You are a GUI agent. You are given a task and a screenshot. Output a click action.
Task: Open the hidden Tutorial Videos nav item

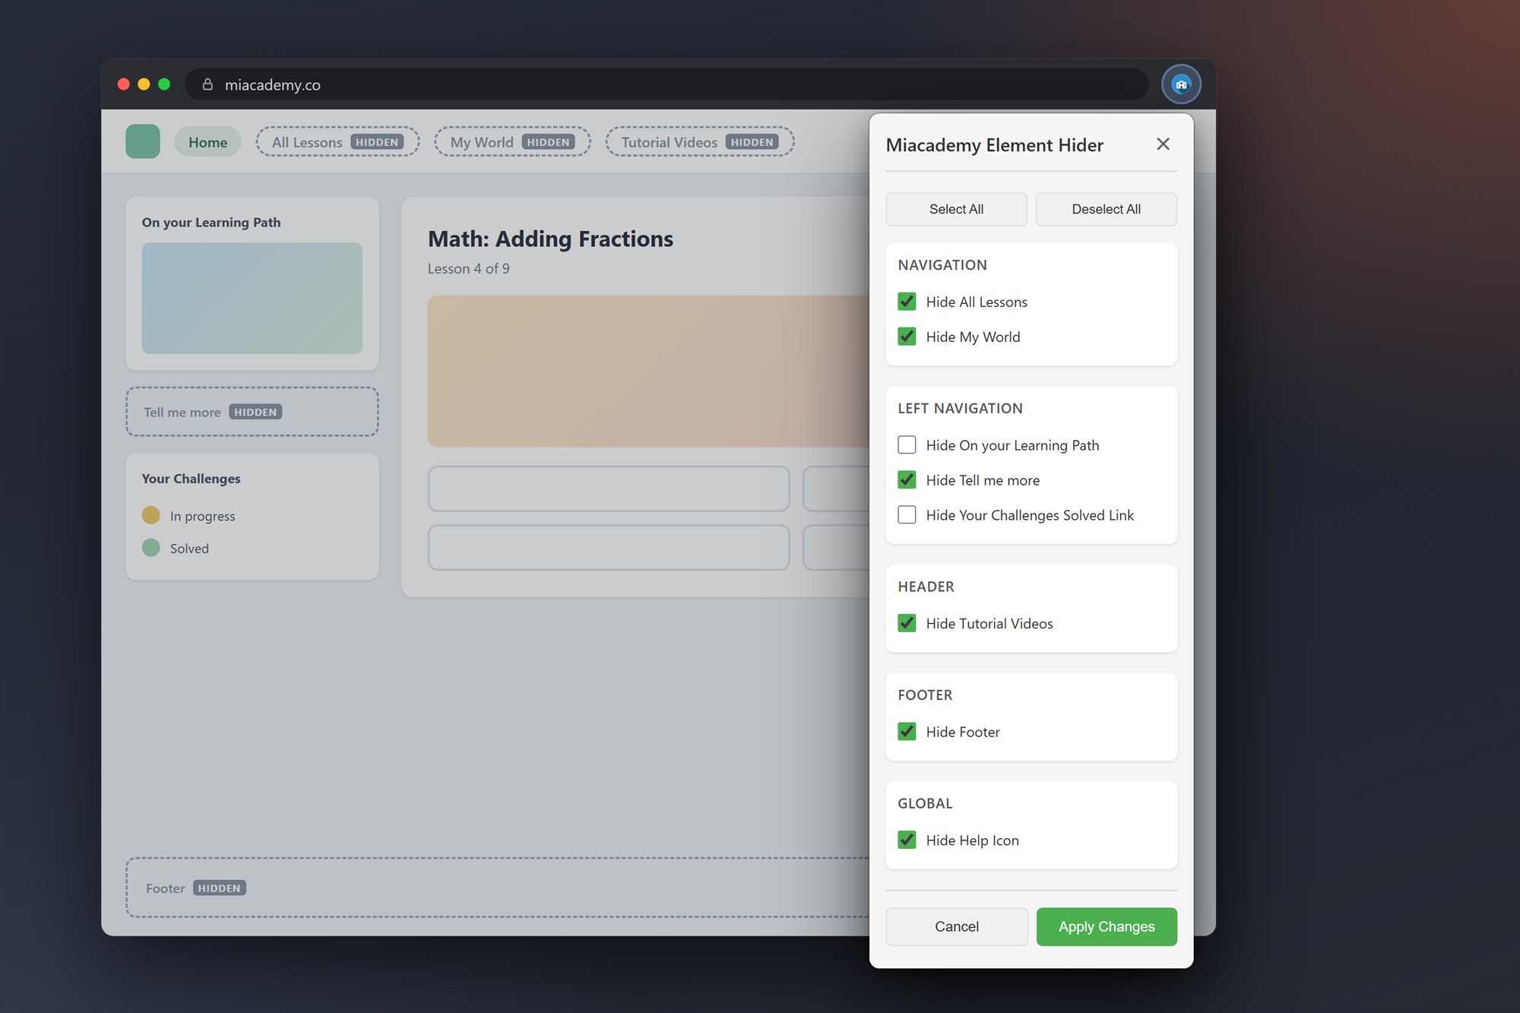tap(699, 142)
